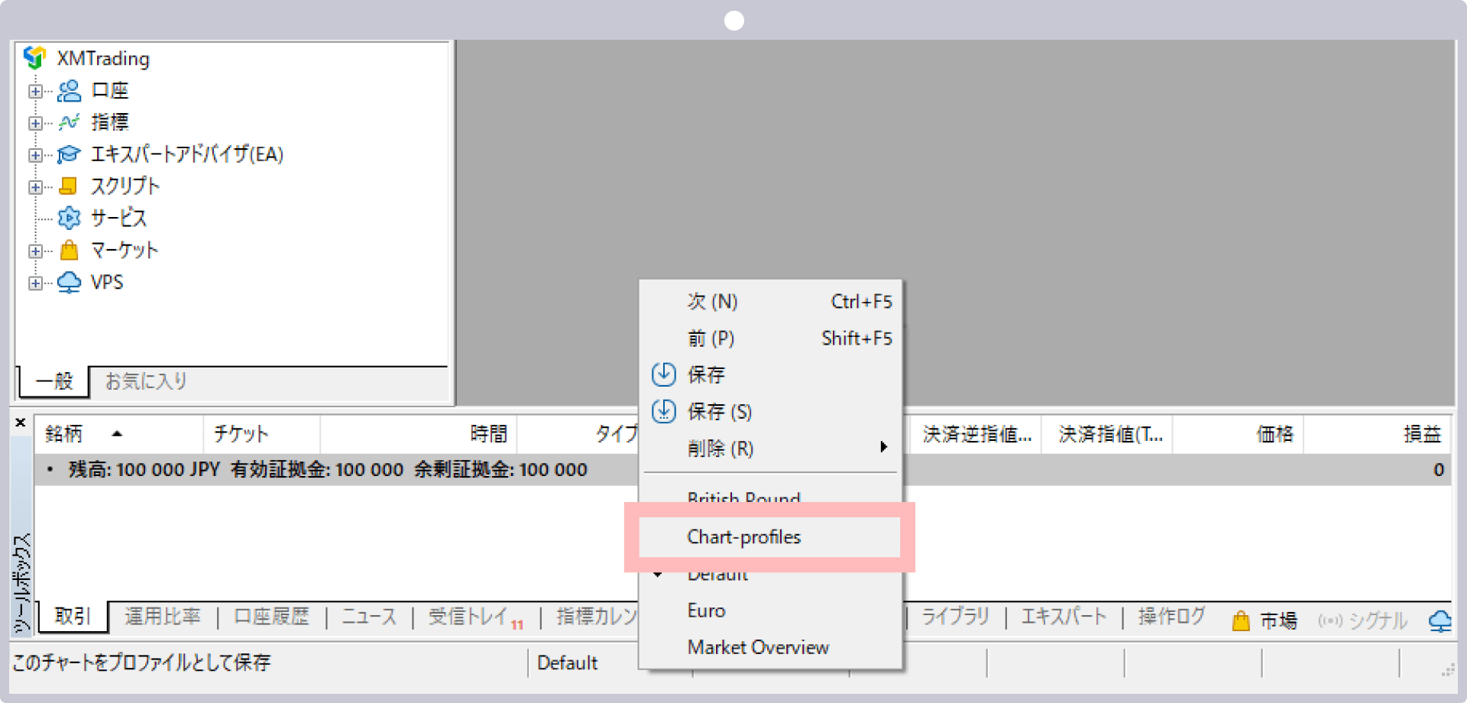Click the VPS cloud icon in Navigator
This screenshot has width=1467, height=703.
69,282
